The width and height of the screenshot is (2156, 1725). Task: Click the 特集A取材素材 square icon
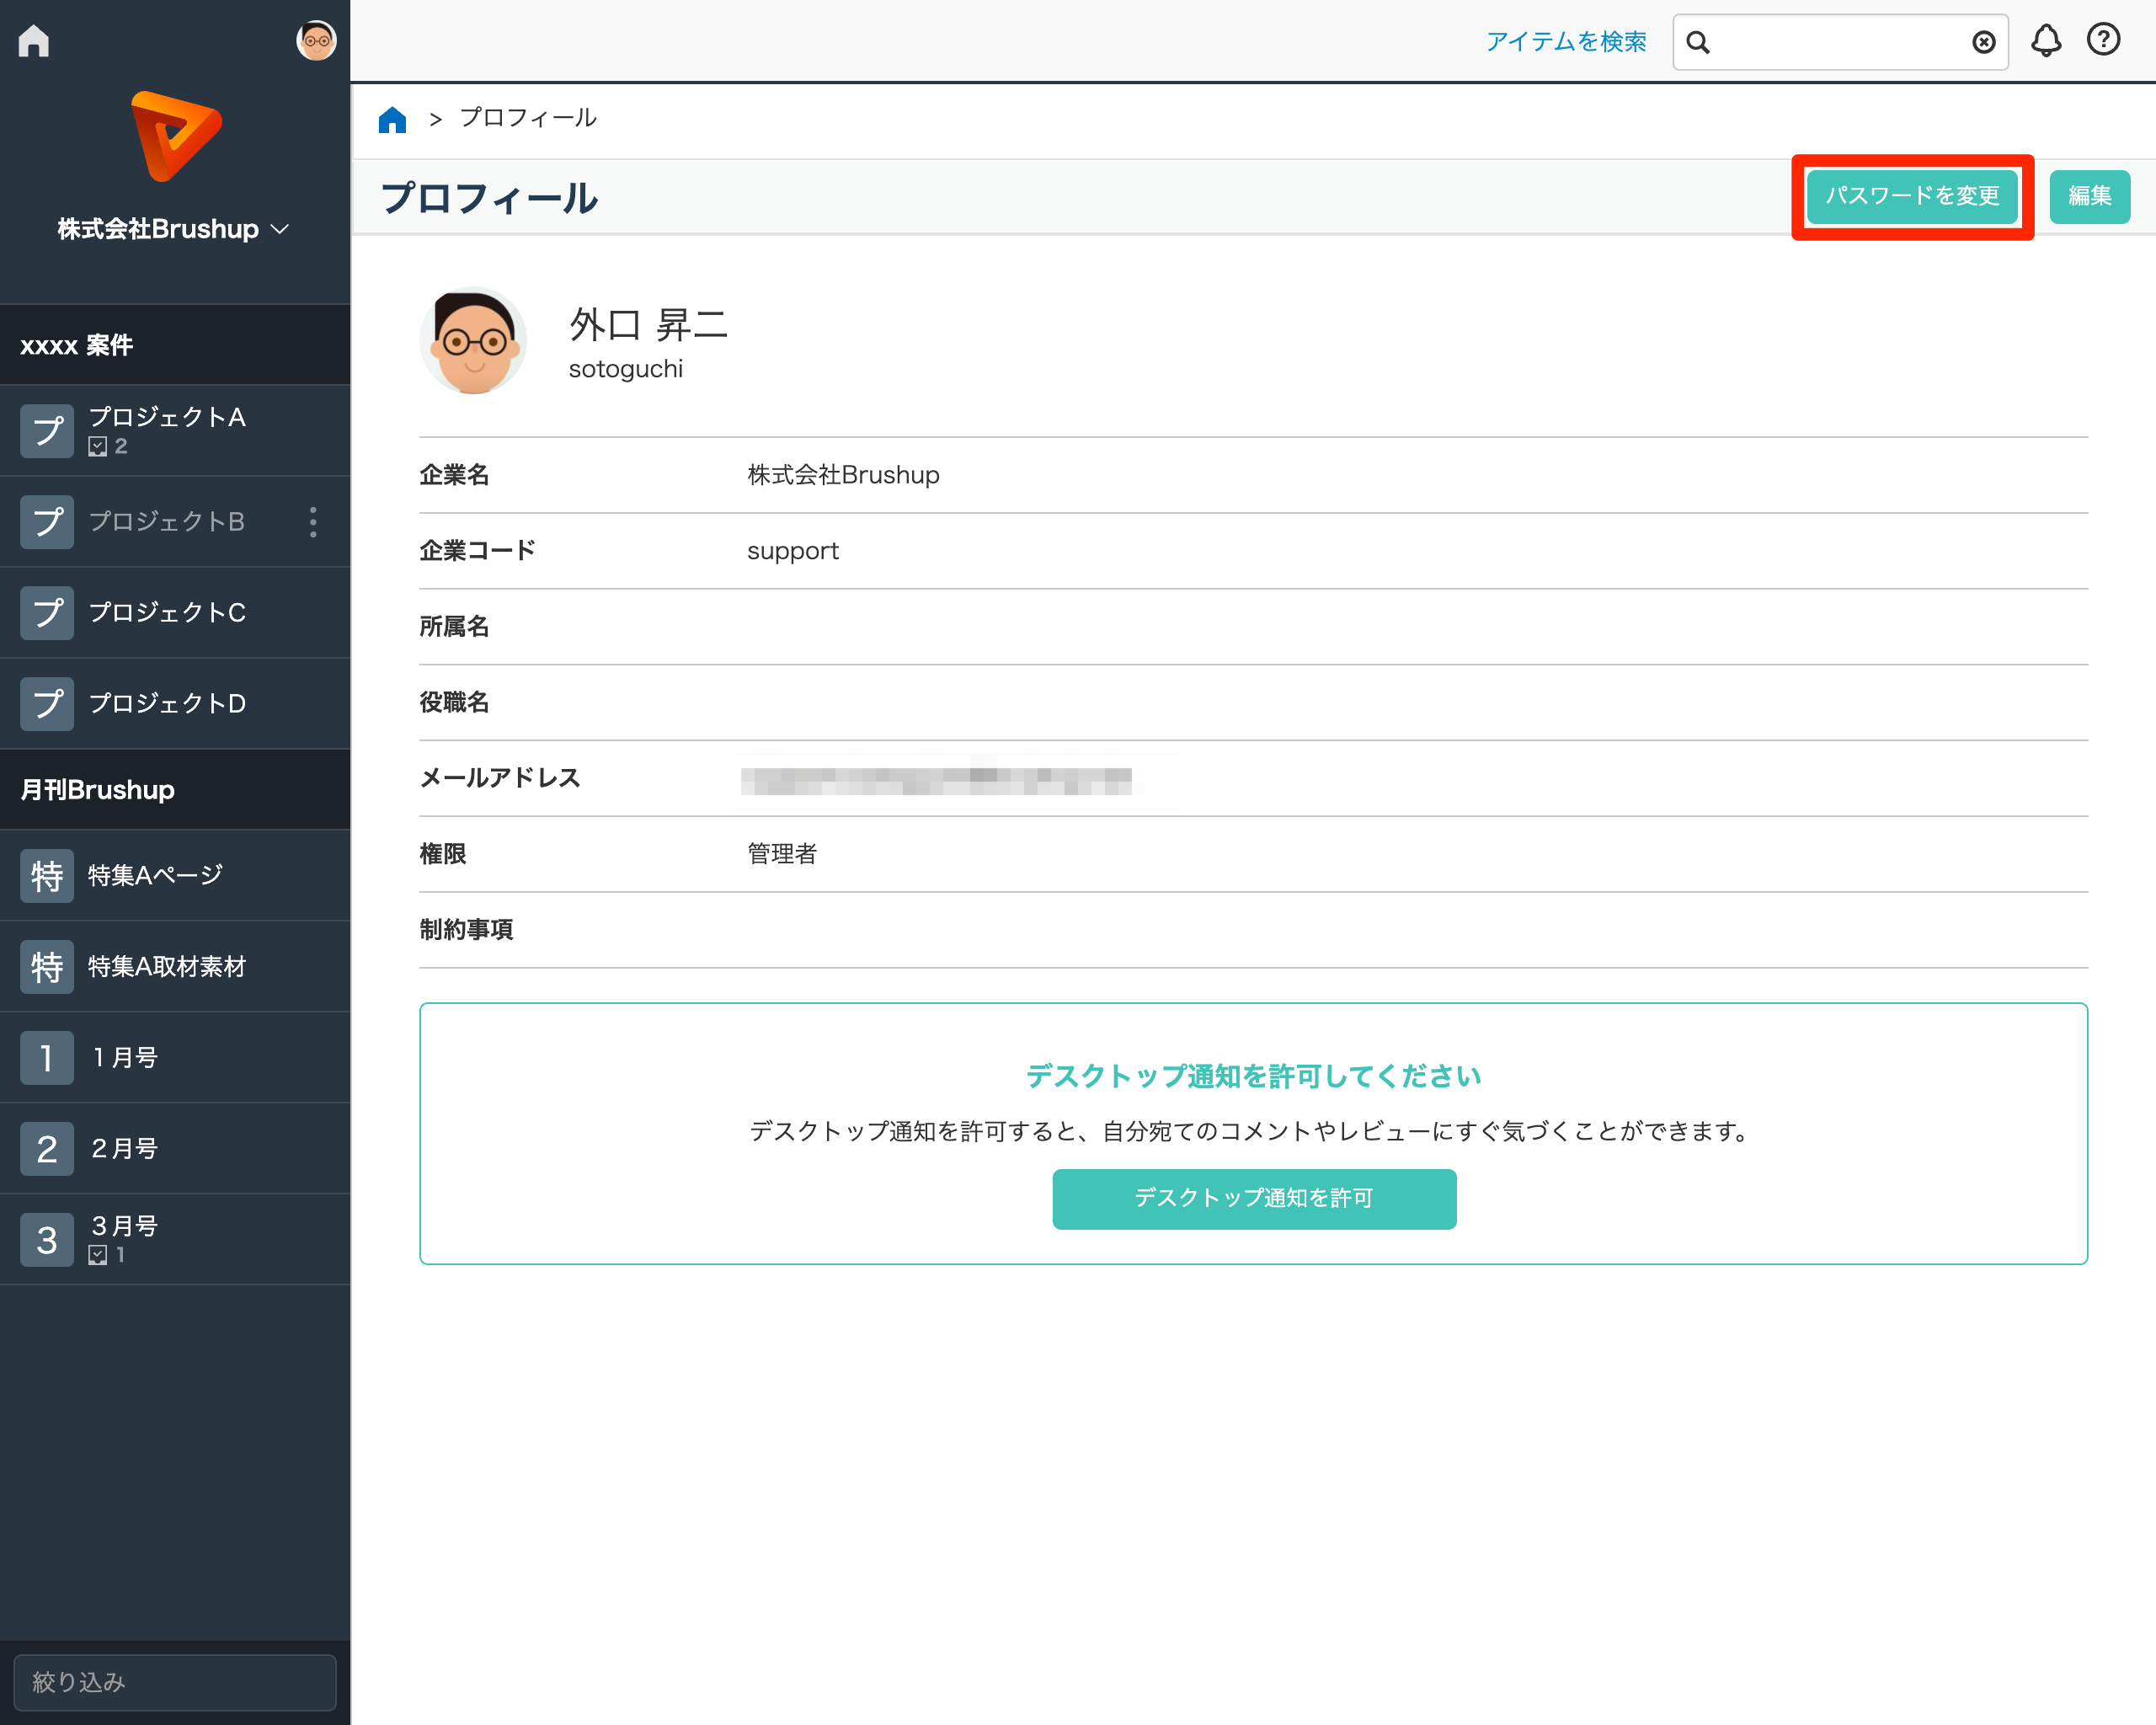pyautogui.click(x=47, y=967)
